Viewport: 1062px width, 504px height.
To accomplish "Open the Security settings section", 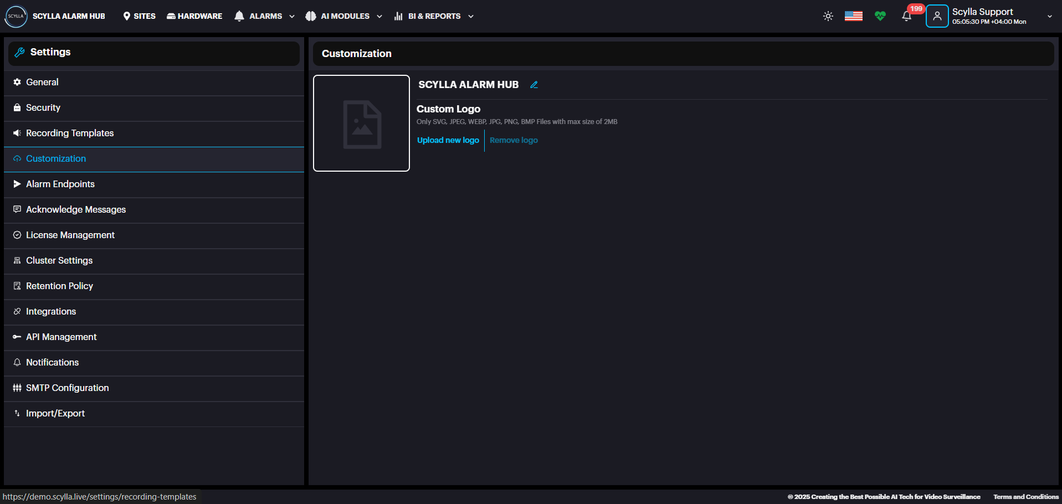I will 43,107.
